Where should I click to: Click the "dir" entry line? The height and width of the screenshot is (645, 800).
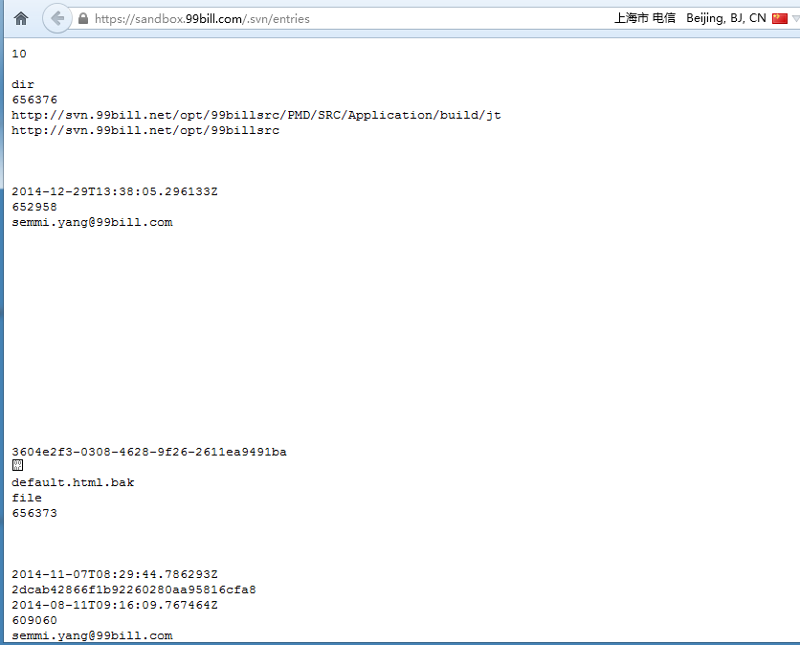point(23,84)
